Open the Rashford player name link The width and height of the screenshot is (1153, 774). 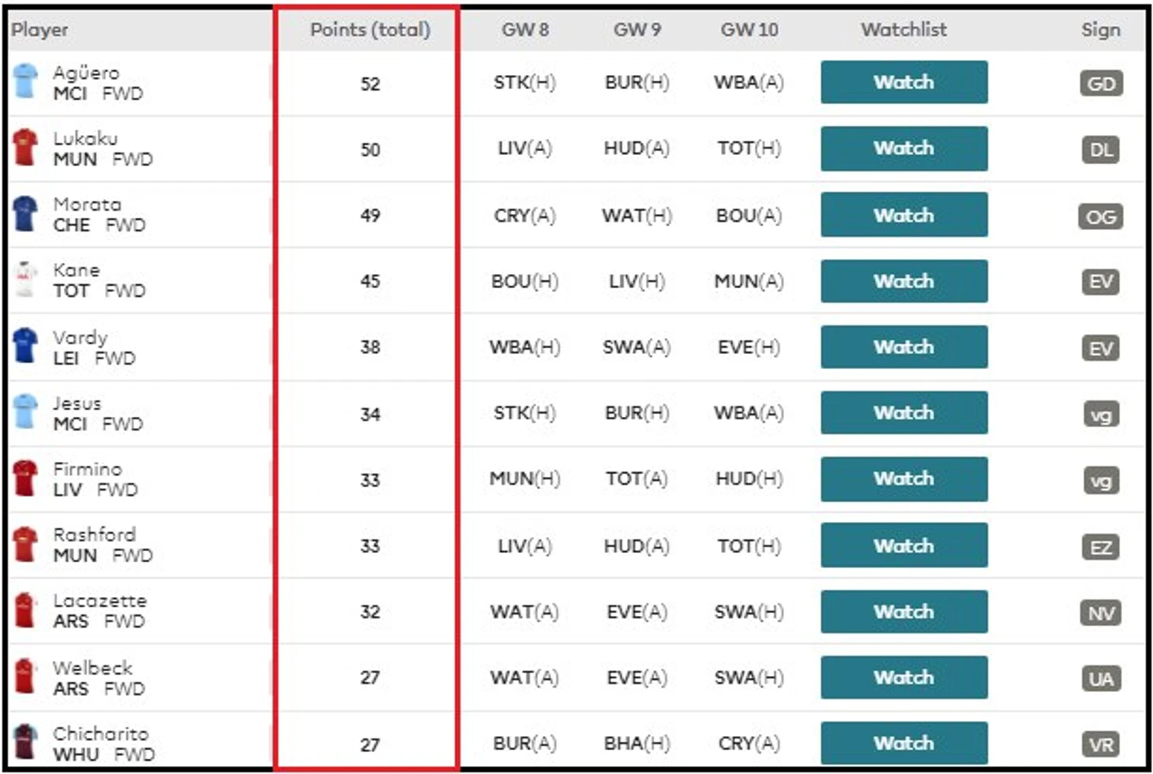(x=94, y=535)
